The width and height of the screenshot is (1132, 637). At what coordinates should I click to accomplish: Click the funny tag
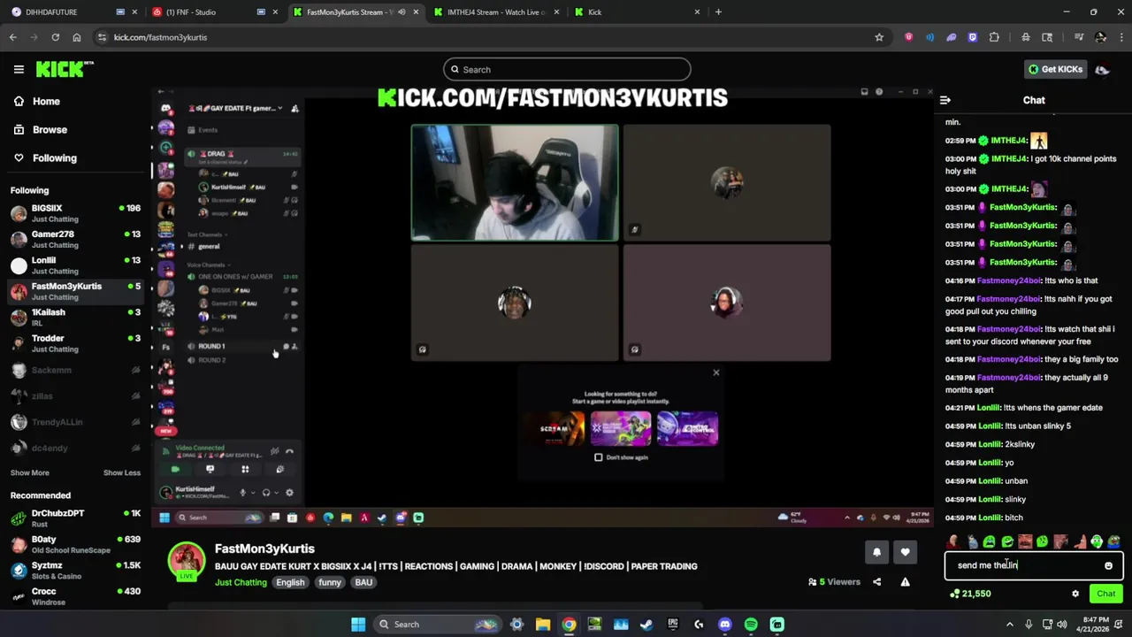[x=330, y=582]
